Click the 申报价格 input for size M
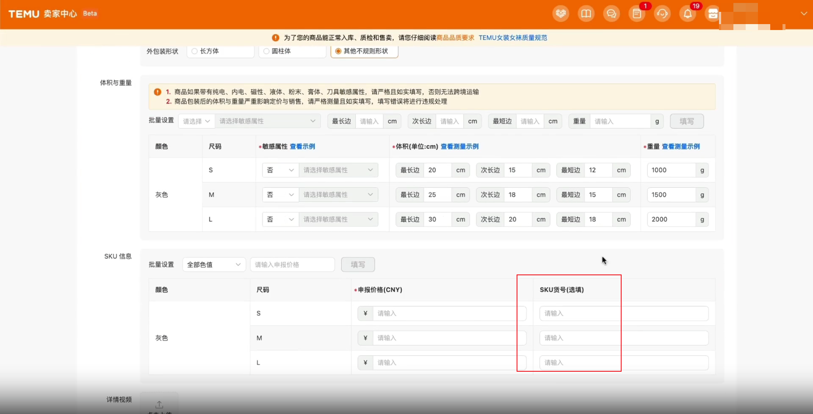 (x=449, y=338)
